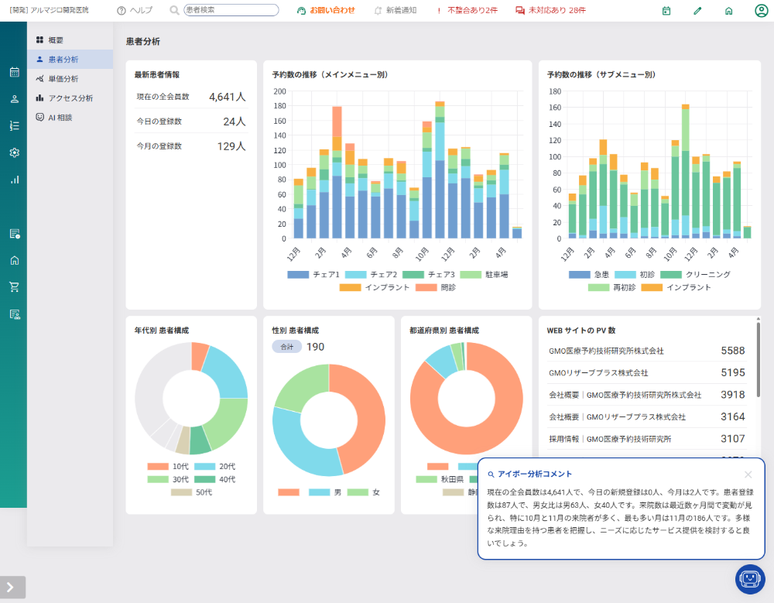Click the home icon in top header
This screenshot has height=603, width=774.
728,10
